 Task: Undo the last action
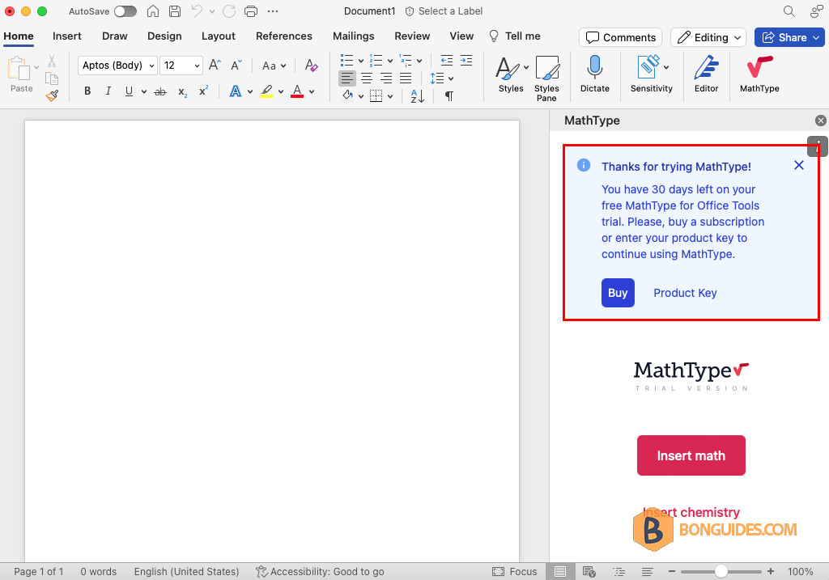(x=197, y=11)
